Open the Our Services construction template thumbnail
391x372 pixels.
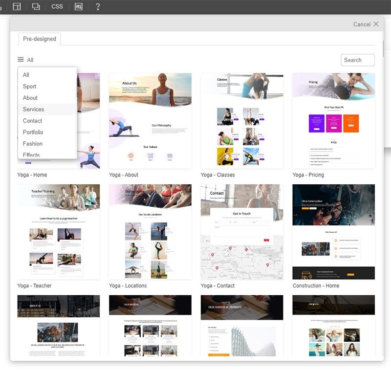click(x=150, y=326)
